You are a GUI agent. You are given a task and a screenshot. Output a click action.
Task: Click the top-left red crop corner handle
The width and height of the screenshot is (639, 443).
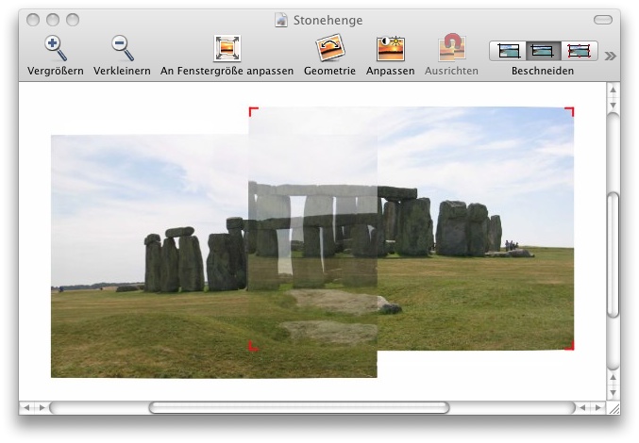point(253,111)
